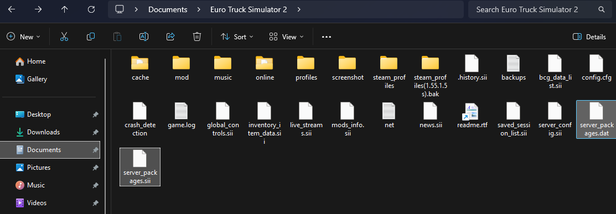Click the Share icon in toolbar

point(170,36)
